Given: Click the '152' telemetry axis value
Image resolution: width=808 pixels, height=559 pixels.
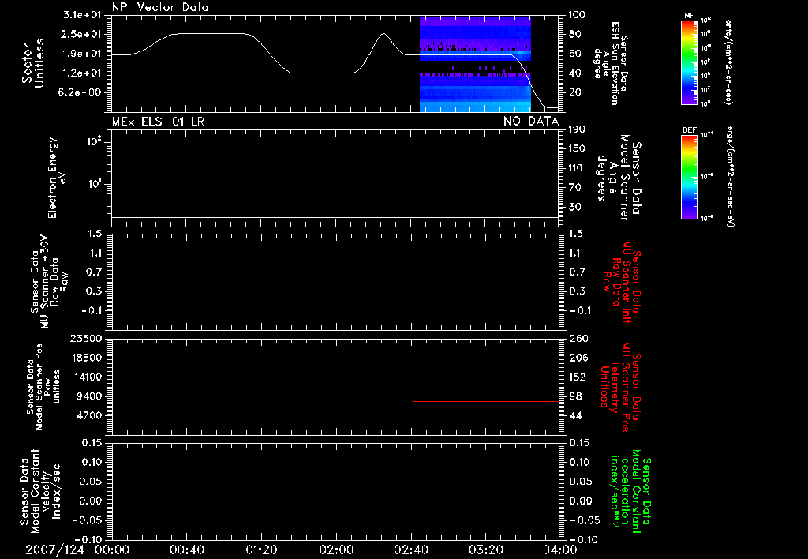Looking at the screenshot, I should point(577,377).
